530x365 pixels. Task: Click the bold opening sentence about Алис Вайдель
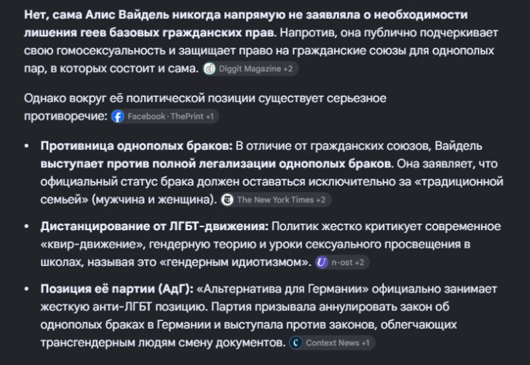click(x=246, y=23)
